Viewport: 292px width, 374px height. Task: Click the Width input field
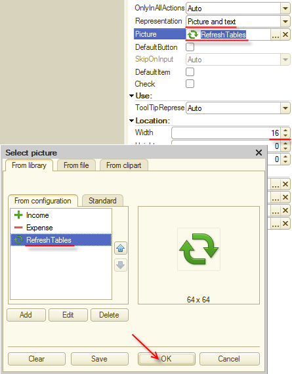(226, 133)
